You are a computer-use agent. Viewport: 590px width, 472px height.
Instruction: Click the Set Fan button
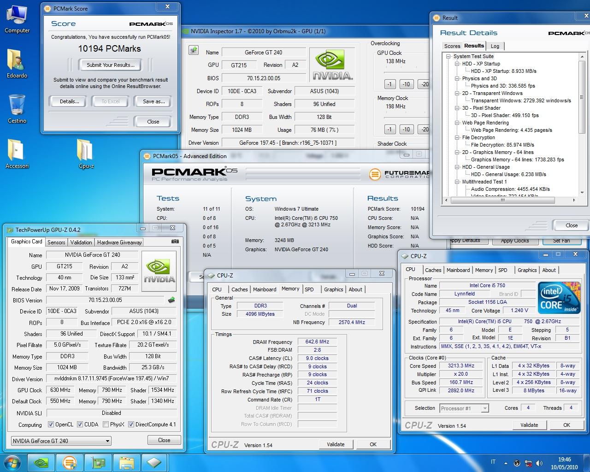561,241
